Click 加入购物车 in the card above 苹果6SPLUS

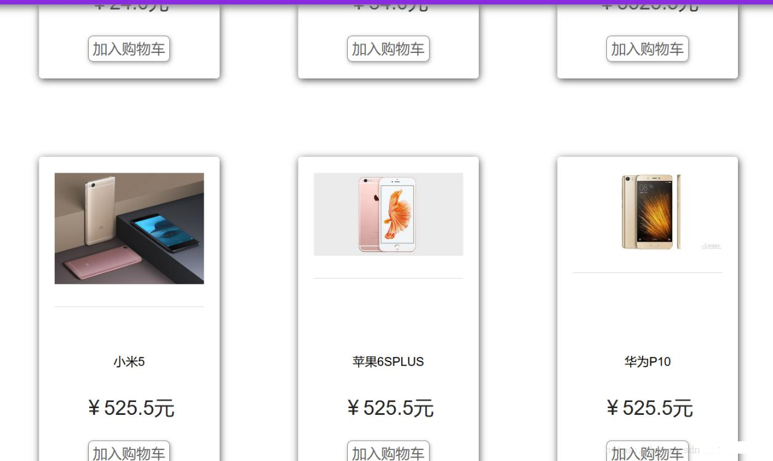(388, 49)
